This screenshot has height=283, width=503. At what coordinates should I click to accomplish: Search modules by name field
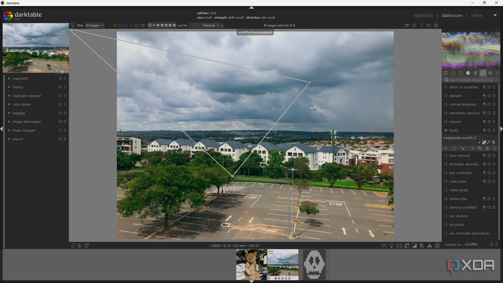[471, 80]
